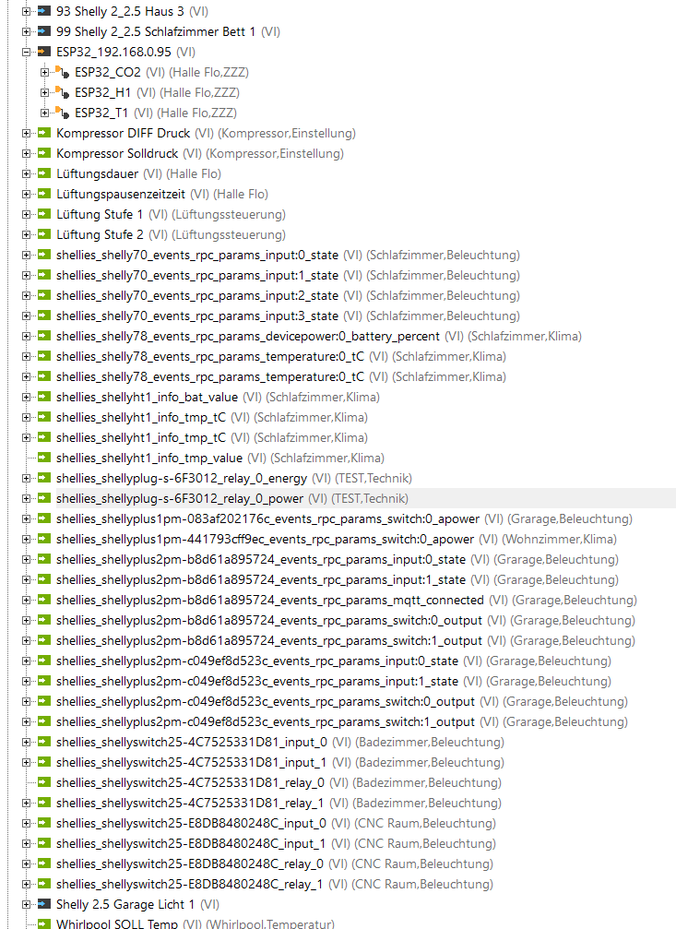Select 'shellies_shelly78_events_rpc_params_devicepower:0_battery_percent' text
676x929 pixels.
tap(248, 336)
